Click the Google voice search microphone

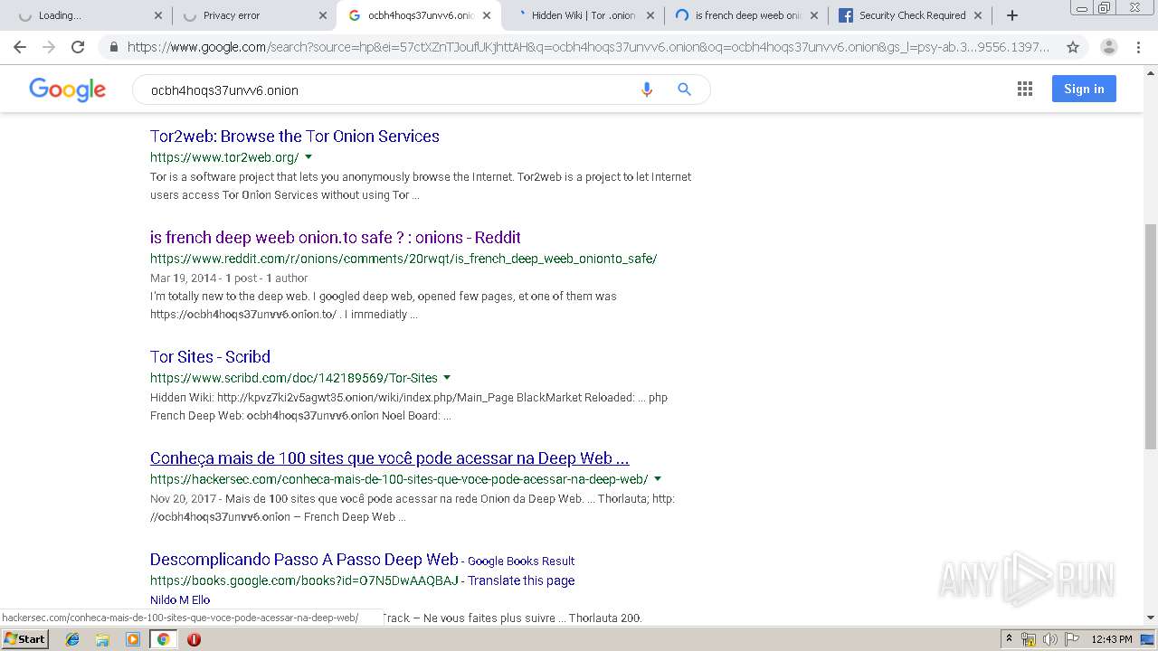646,90
